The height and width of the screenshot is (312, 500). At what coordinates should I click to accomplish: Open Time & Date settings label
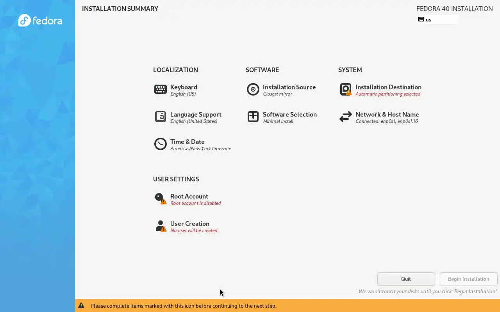pos(187,142)
